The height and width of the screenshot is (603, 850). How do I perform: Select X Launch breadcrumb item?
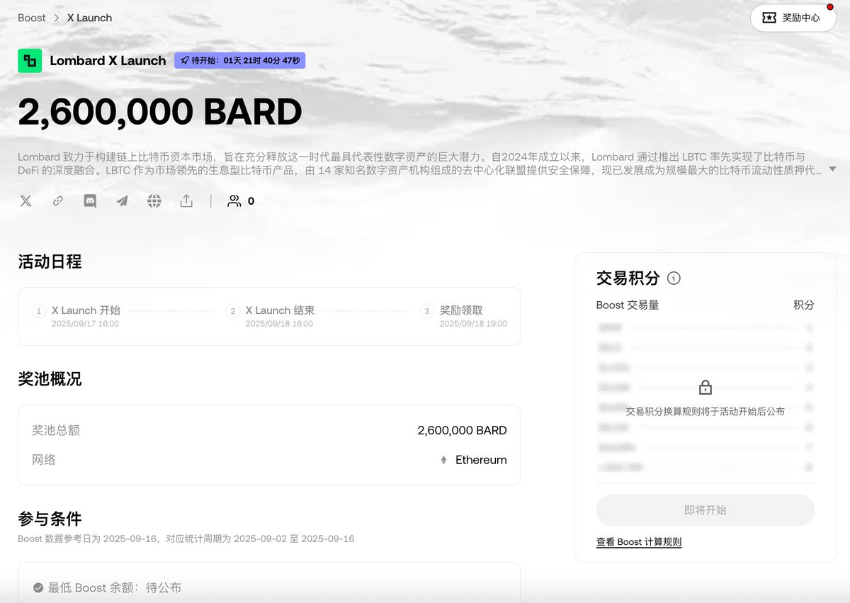tap(89, 18)
